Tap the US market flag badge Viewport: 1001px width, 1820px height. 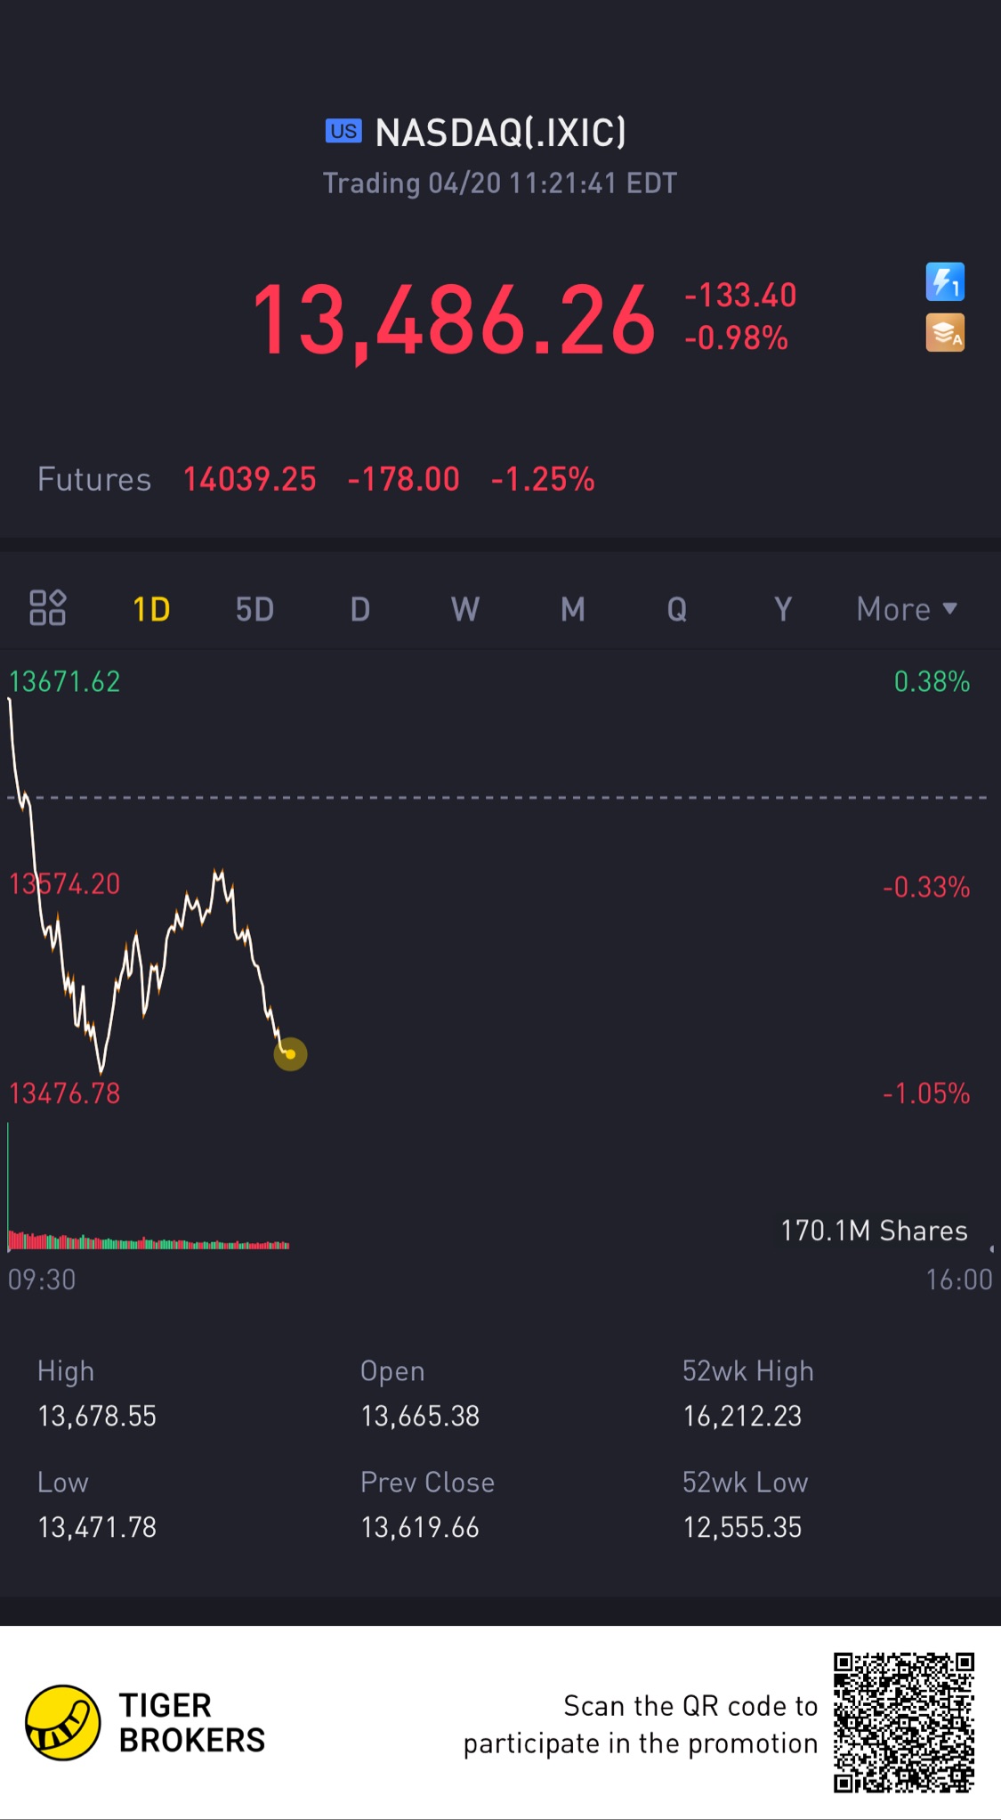coord(343,132)
